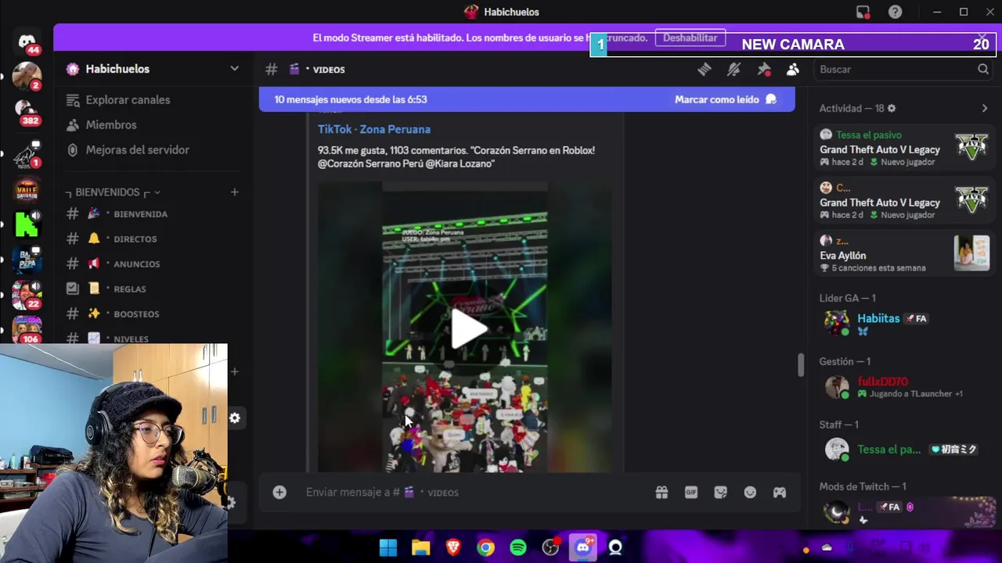Open notification settings (muted bell icon)
The image size is (1002, 563).
(733, 70)
